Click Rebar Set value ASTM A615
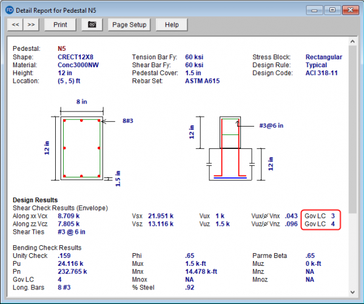This screenshot has height=304, width=364. coord(202,81)
